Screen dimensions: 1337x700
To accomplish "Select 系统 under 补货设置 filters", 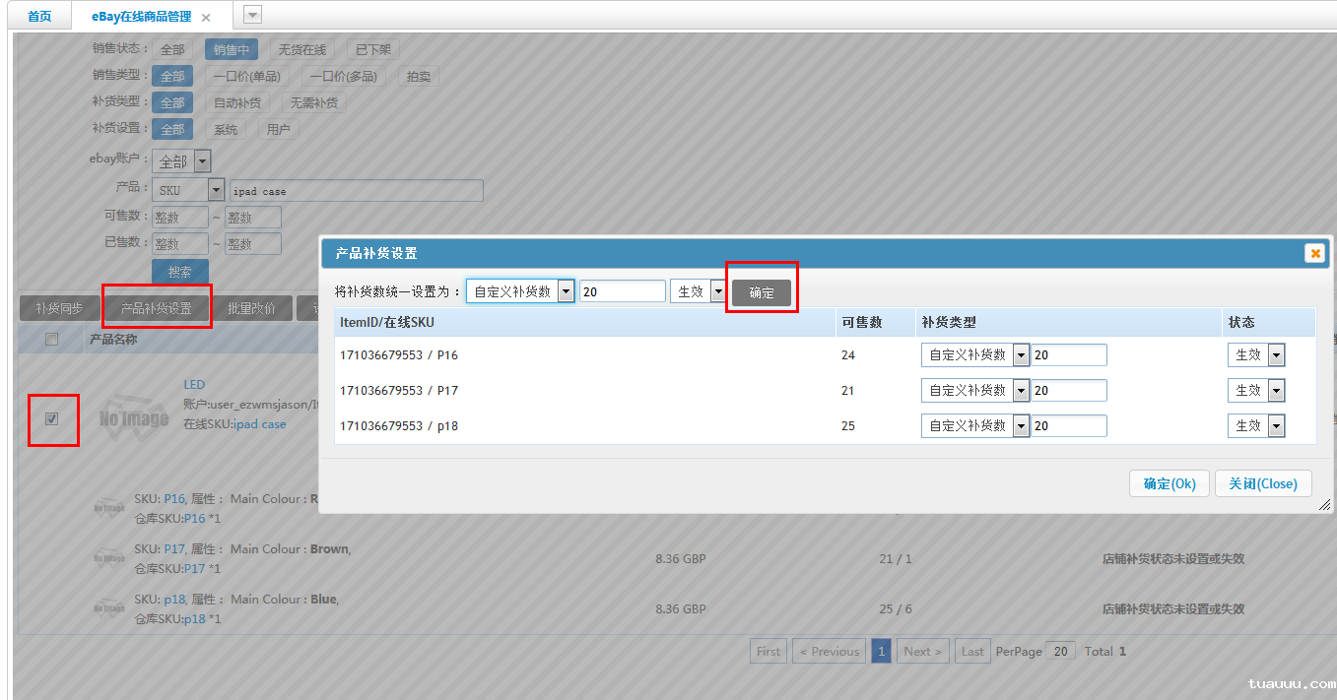I will tap(225, 128).
